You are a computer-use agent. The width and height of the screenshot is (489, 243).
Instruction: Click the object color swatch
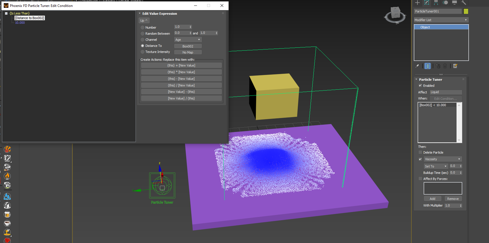coord(466,11)
